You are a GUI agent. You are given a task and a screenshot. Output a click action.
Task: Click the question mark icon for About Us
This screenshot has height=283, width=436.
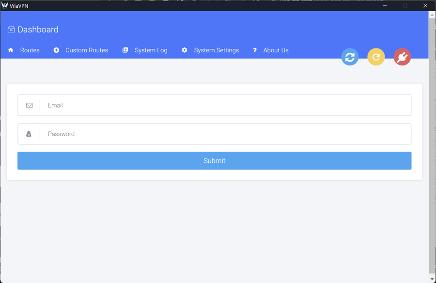click(255, 50)
